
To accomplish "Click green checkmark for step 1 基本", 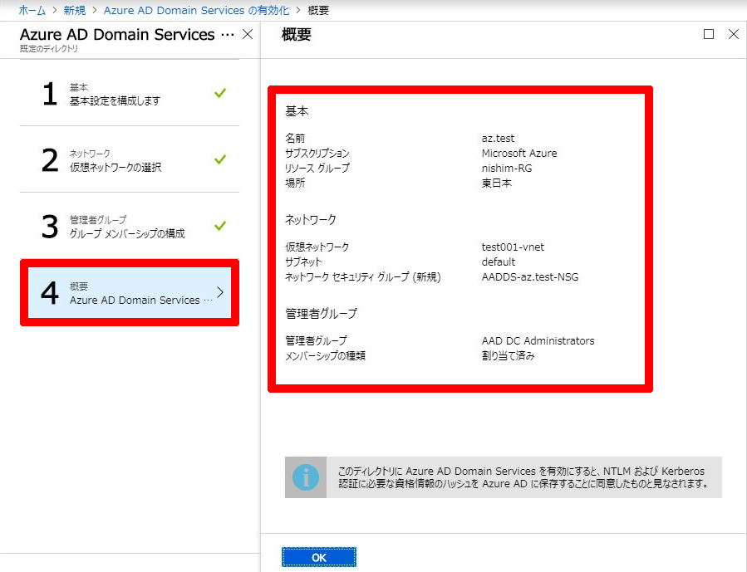I will pyautogui.click(x=220, y=93).
